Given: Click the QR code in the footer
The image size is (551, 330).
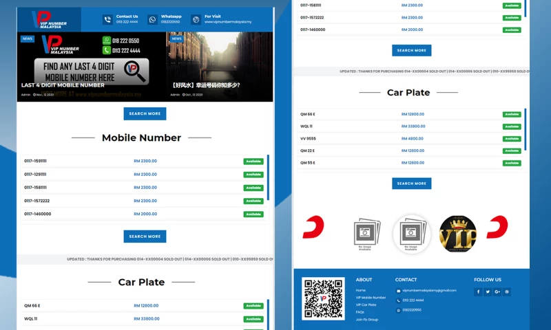Looking at the screenshot, I should point(323,298).
